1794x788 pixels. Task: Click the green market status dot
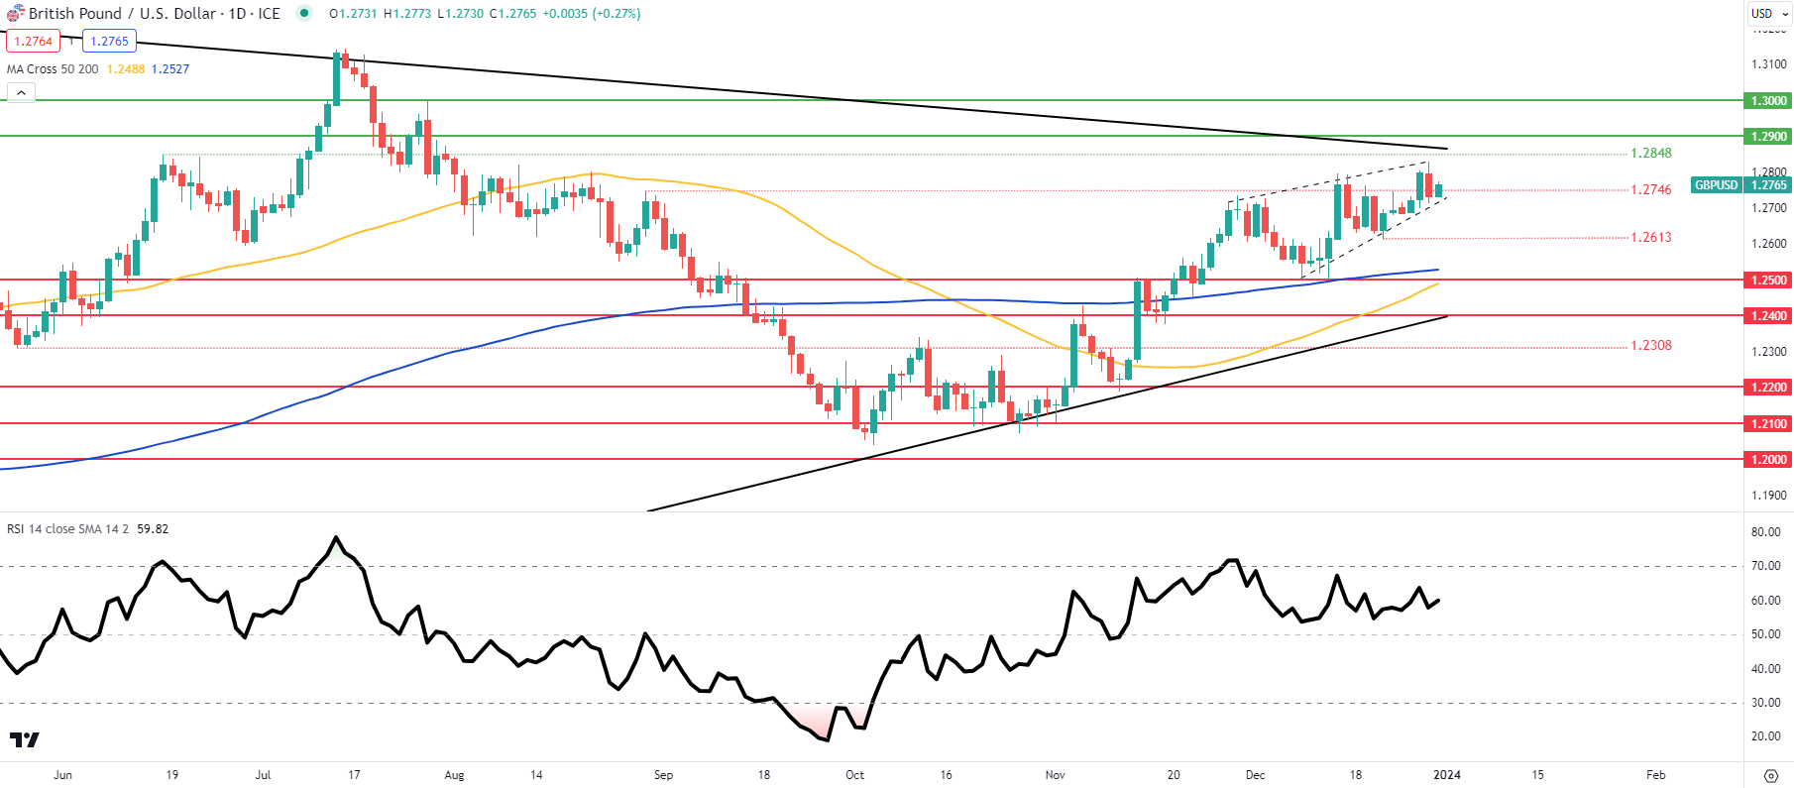point(304,13)
